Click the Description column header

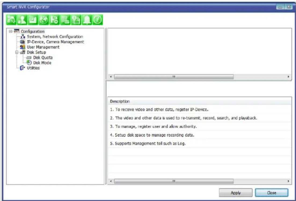point(200,101)
